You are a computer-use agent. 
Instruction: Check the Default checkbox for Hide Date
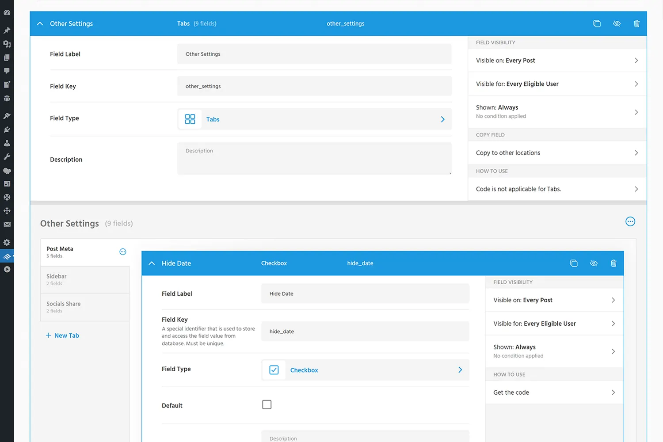(267, 405)
